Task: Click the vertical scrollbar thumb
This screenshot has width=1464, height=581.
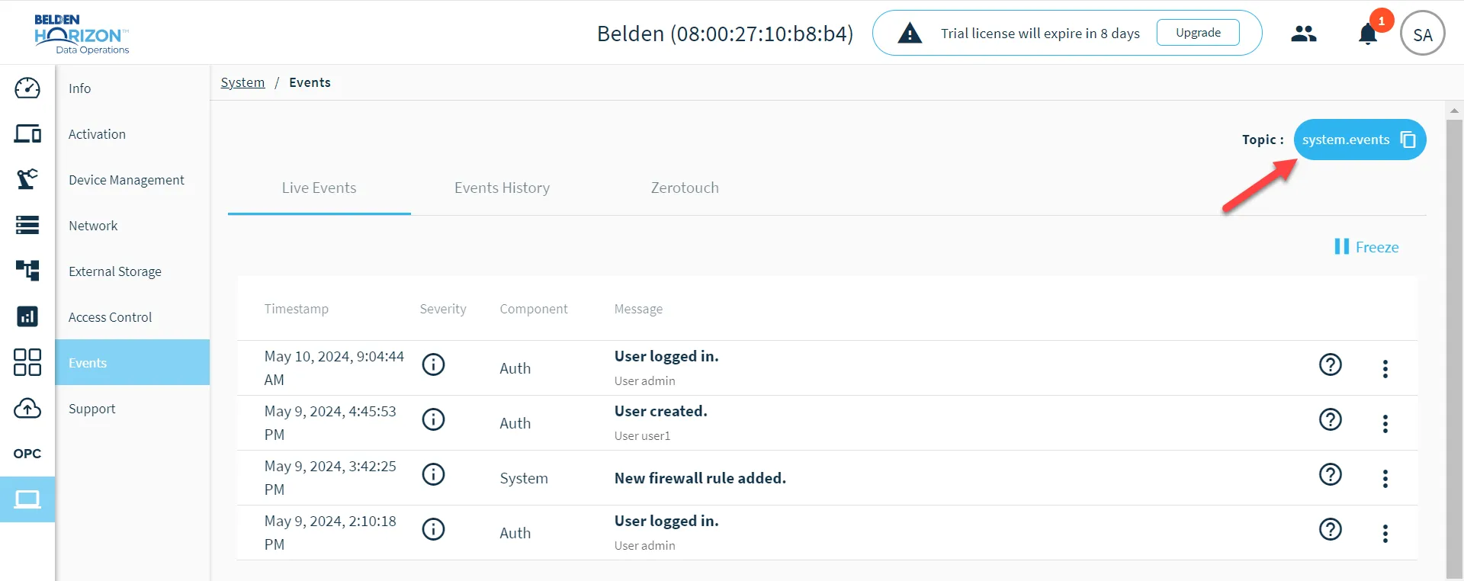Action: pyautogui.click(x=1454, y=347)
